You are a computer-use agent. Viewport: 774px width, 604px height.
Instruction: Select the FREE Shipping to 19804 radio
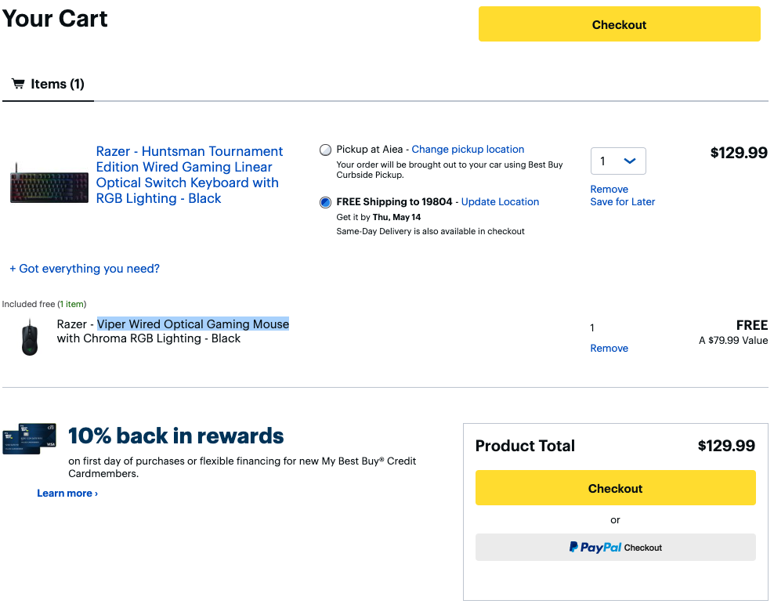coord(326,202)
